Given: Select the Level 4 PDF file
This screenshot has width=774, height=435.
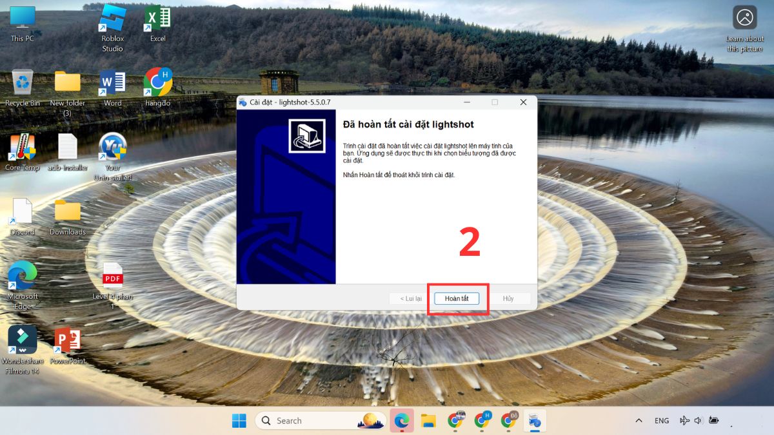Looking at the screenshot, I should coord(112,285).
